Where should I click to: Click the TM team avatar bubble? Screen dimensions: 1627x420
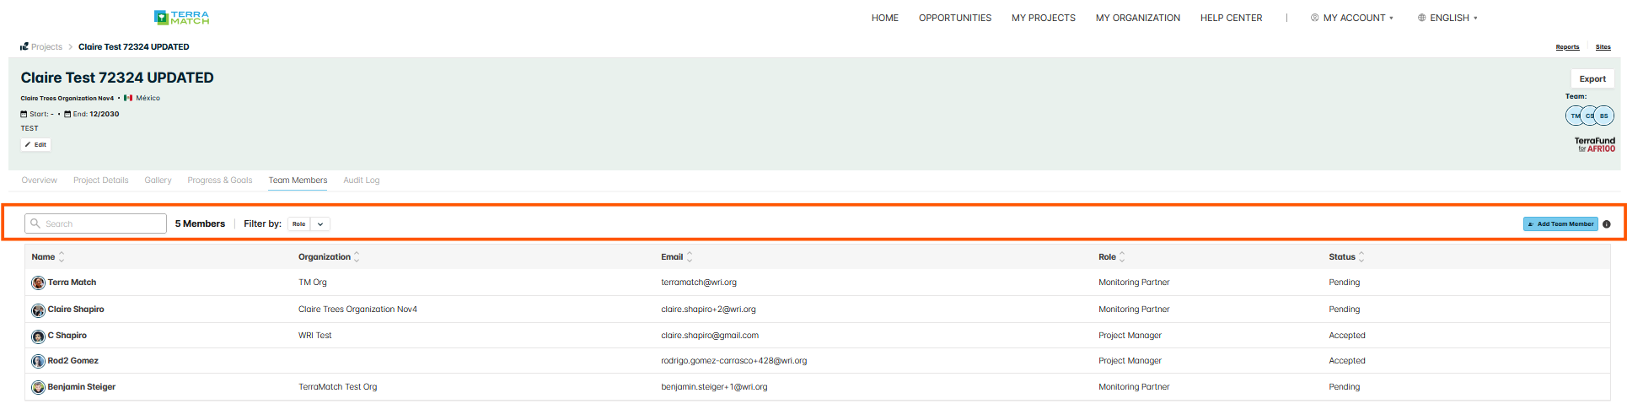pyautogui.click(x=1574, y=116)
